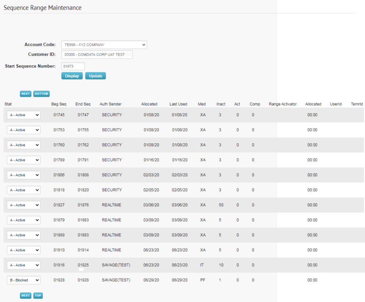Click the Last Used column header

tap(178, 104)
